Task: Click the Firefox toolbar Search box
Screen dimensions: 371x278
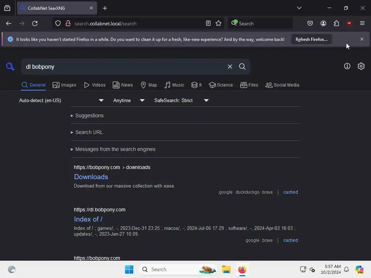Action: coord(260,24)
